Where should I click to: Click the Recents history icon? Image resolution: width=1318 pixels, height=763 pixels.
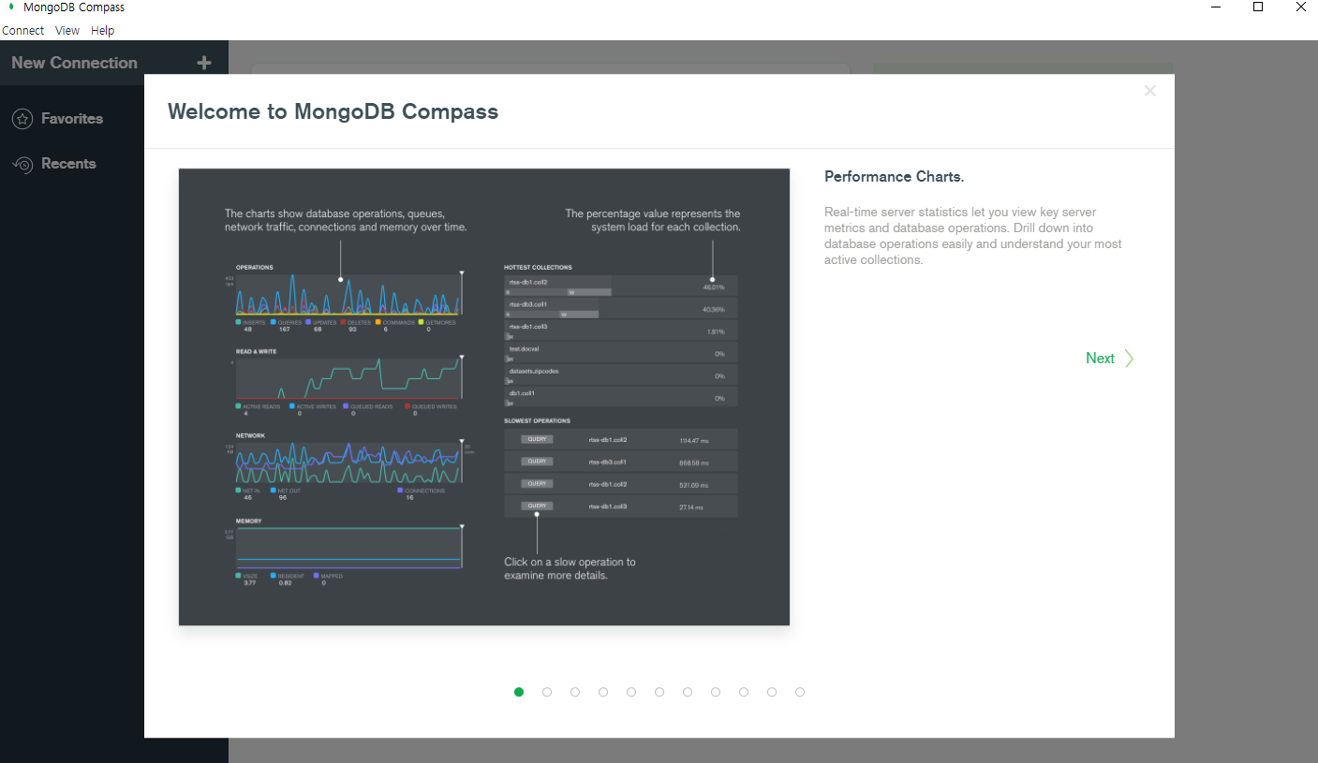[x=22, y=164]
